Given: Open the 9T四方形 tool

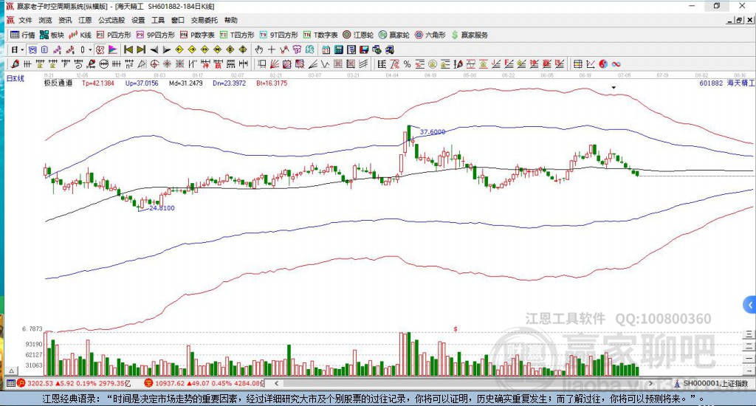Looking at the screenshot, I should [278, 35].
